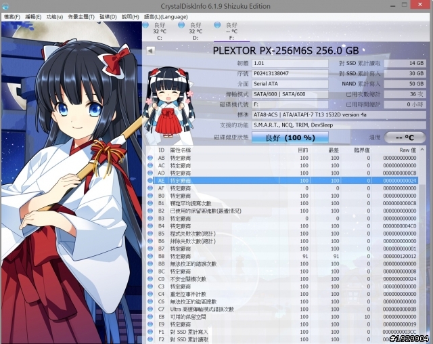Click the blue status circle of row B5

pyautogui.click(x=150, y=234)
